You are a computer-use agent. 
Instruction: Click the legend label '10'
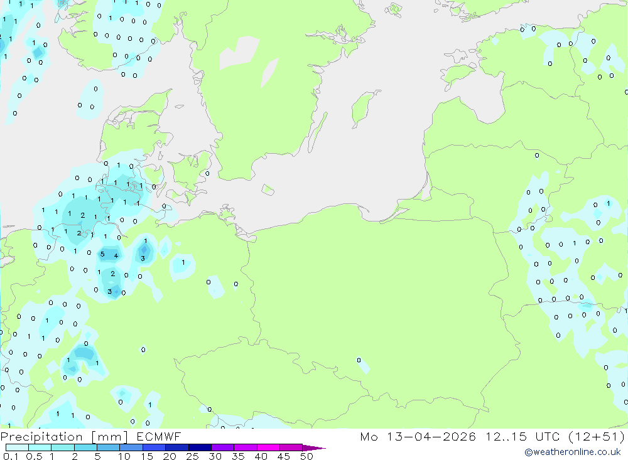124,456
